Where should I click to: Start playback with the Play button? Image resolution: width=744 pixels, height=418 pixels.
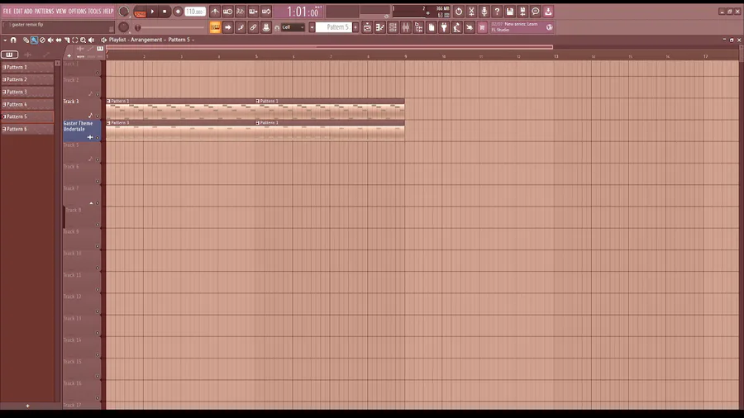(x=152, y=12)
